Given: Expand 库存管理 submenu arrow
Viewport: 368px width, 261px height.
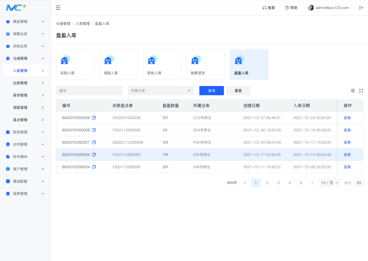Looking at the screenshot, I should (x=43, y=95).
